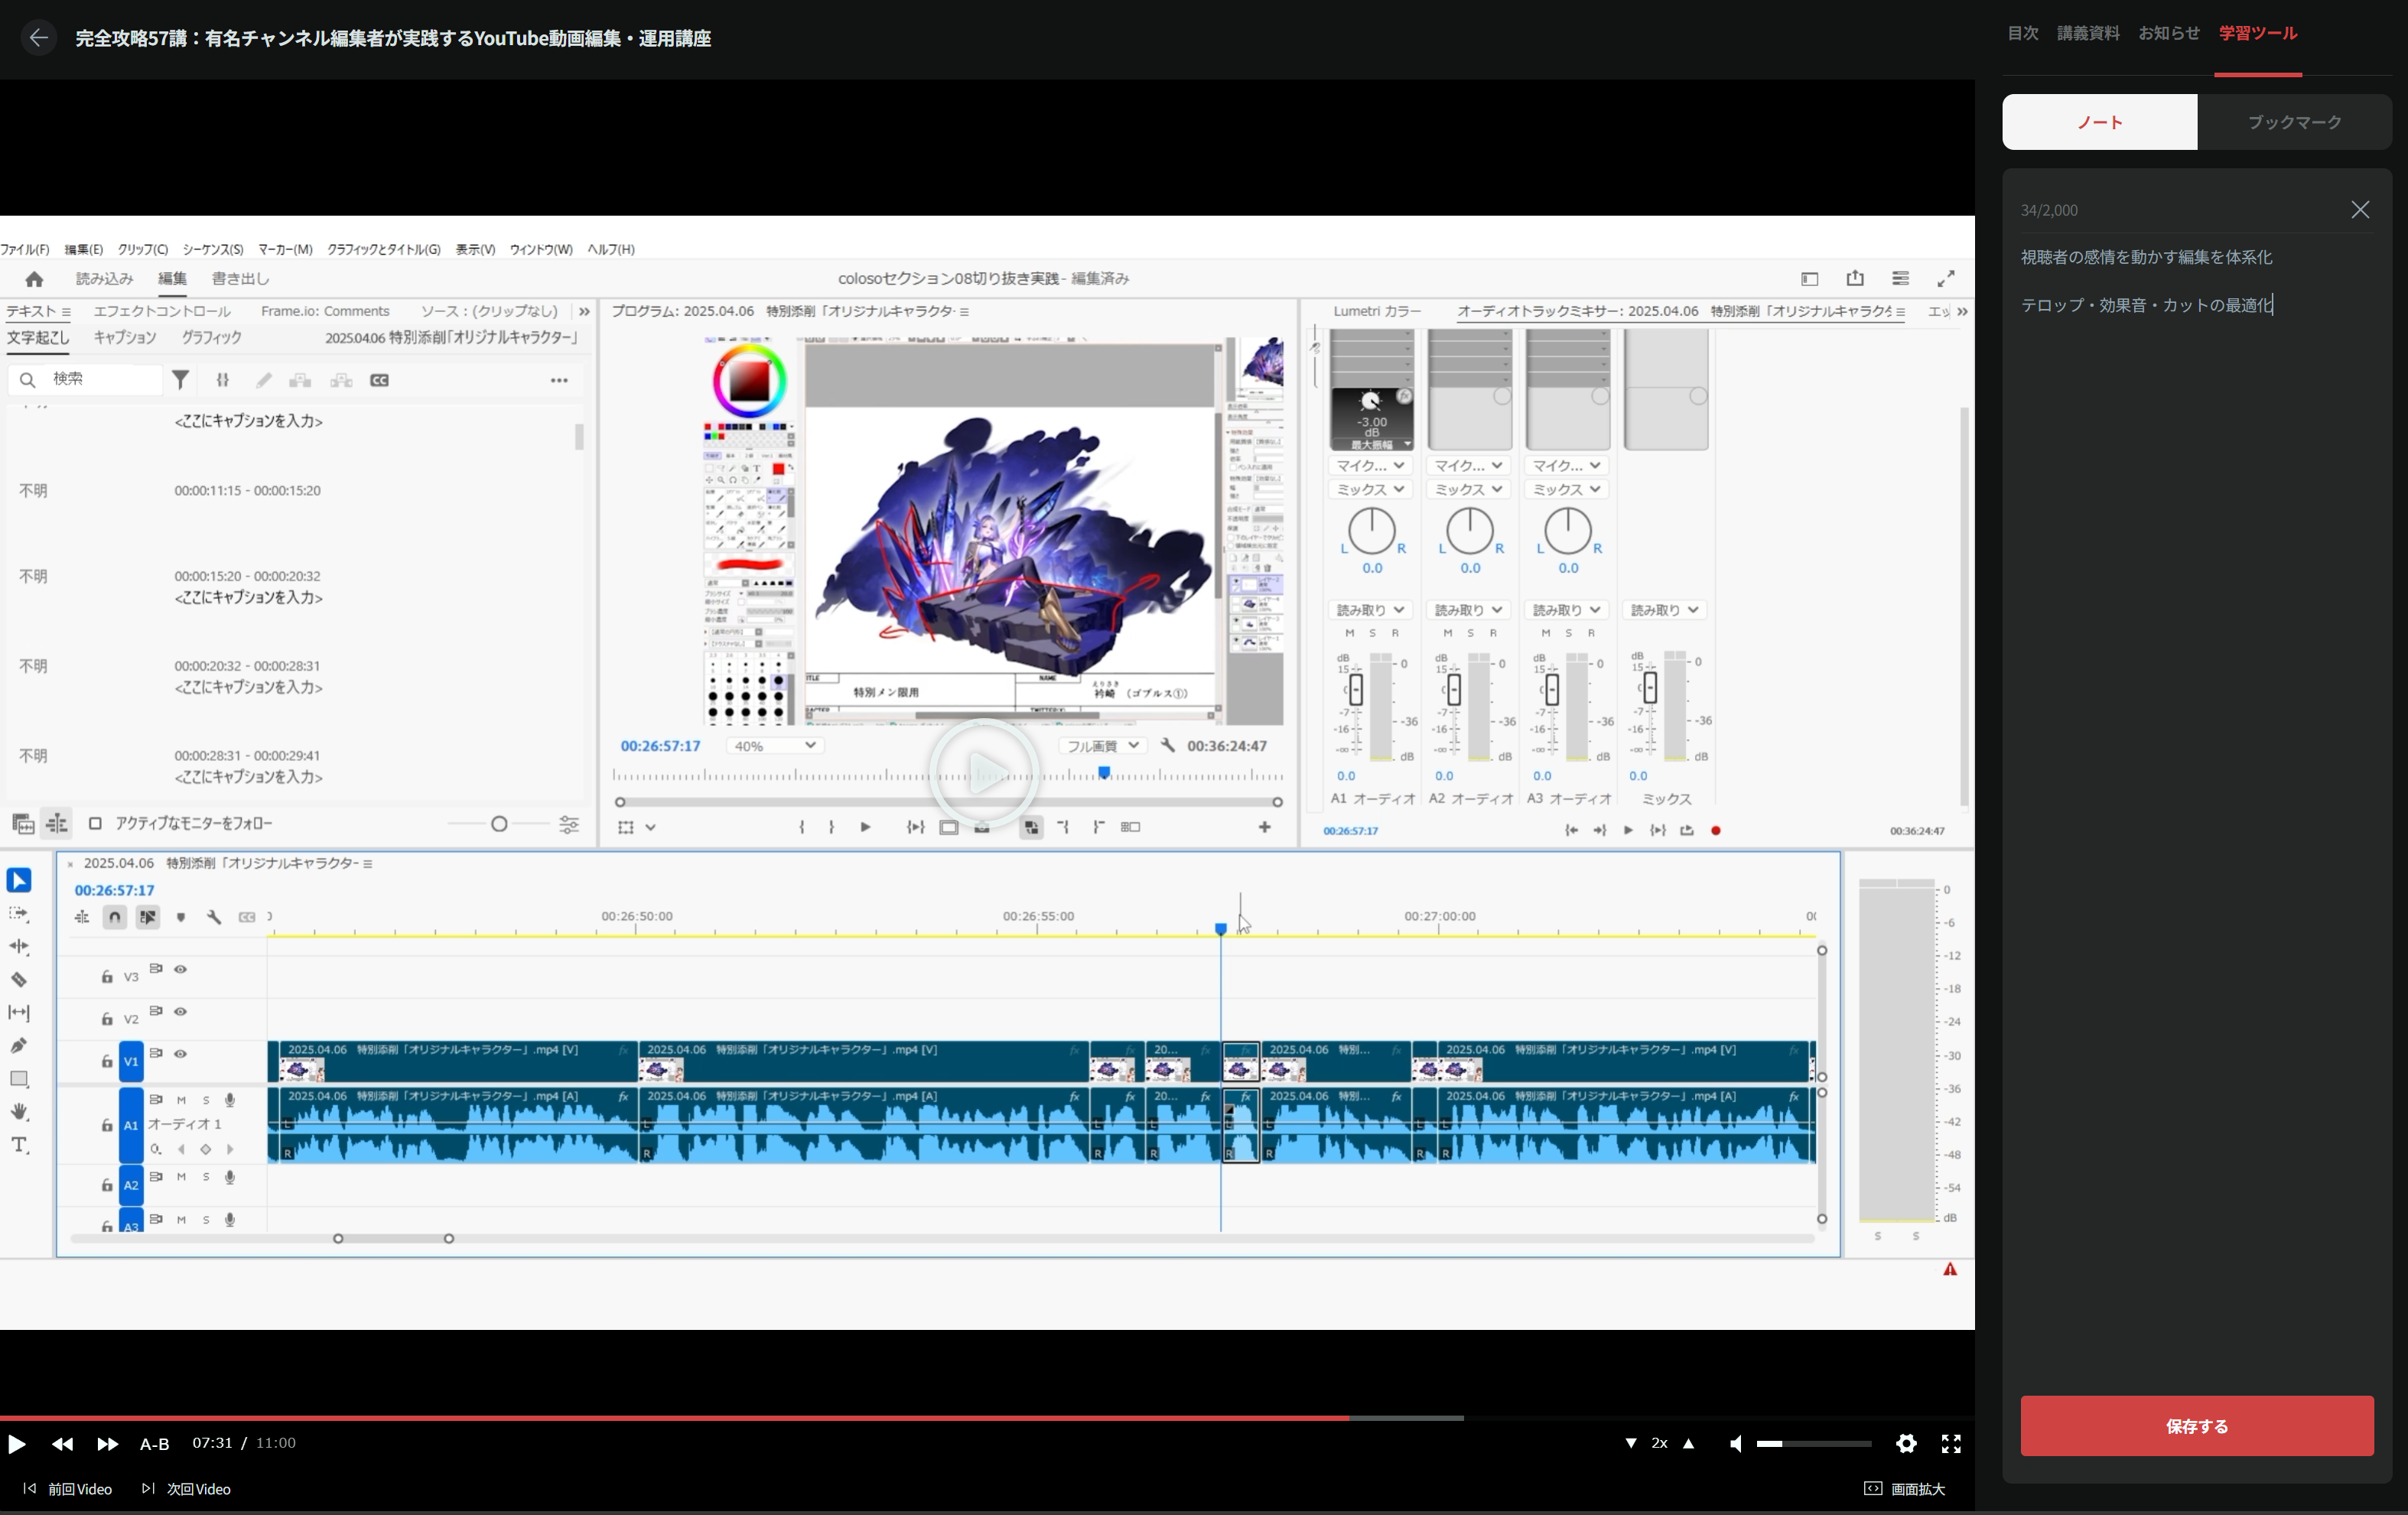Switch to the 'Lumetri カラー' panel tab

click(x=1377, y=311)
